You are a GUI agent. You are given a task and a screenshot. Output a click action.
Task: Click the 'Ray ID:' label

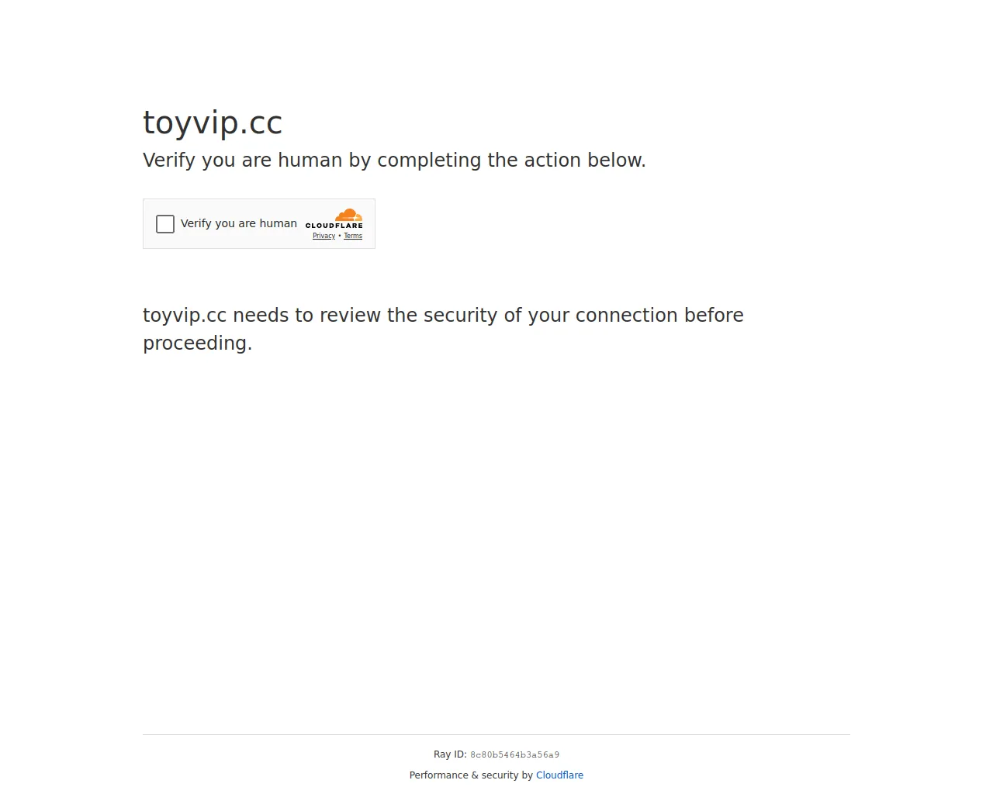(x=450, y=754)
